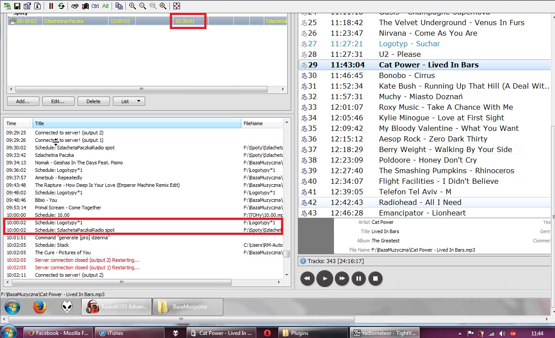
Task: Click the Play button in the player
Action: point(325,279)
